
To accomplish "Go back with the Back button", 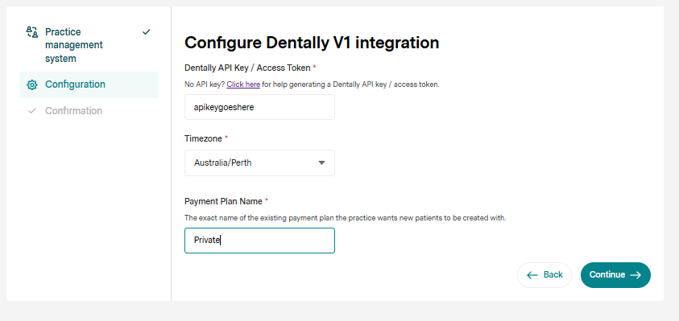I will coord(544,275).
